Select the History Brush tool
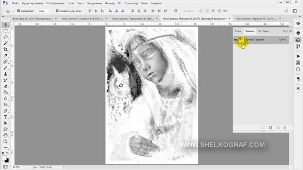The height and width of the screenshot is (170, 303). coord(5,80)
